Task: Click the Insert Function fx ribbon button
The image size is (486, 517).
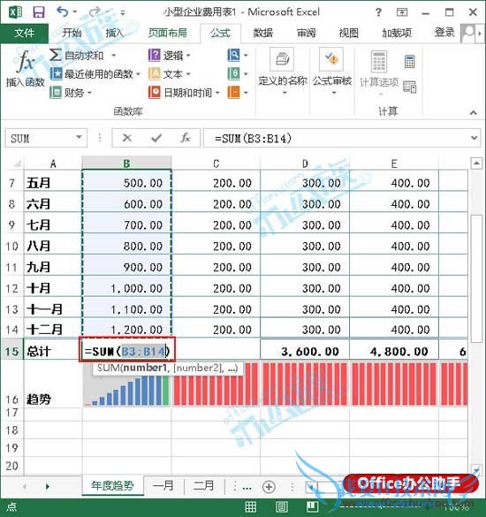Action: tap(26, 69)
